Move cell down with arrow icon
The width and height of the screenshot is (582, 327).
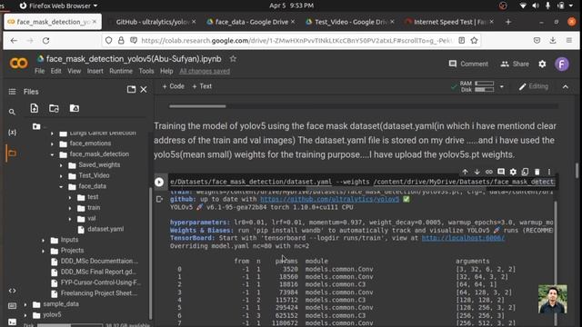pos(477,172)
